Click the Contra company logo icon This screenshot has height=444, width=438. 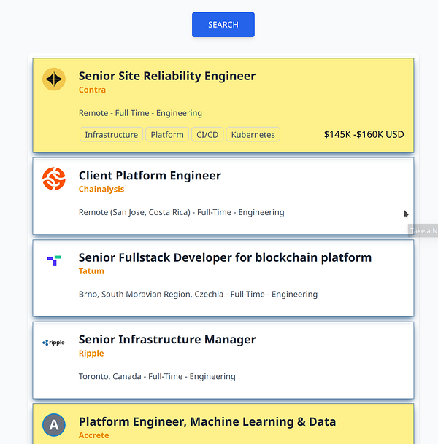(x=54, y=79)
